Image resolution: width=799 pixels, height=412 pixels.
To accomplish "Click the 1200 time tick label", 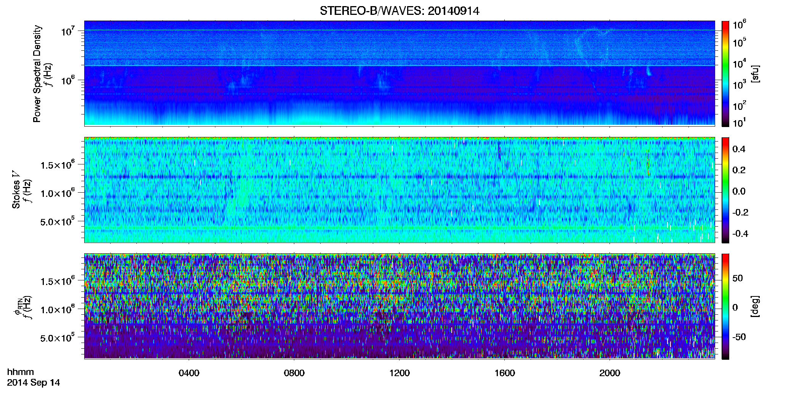I will click(399, 373).
